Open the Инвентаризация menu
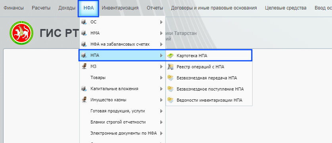 (120, 8)
